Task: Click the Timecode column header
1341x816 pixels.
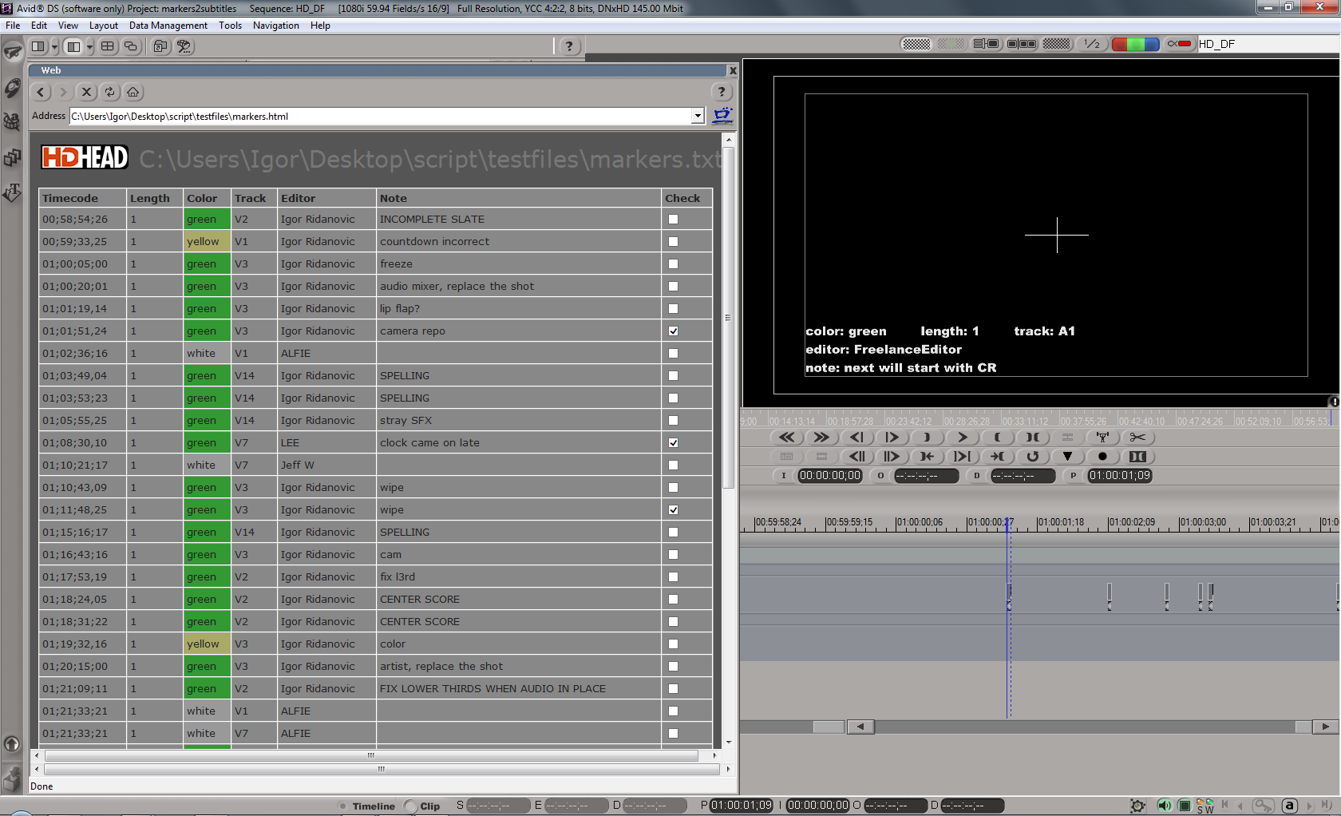Action: [x=83, y=198]
